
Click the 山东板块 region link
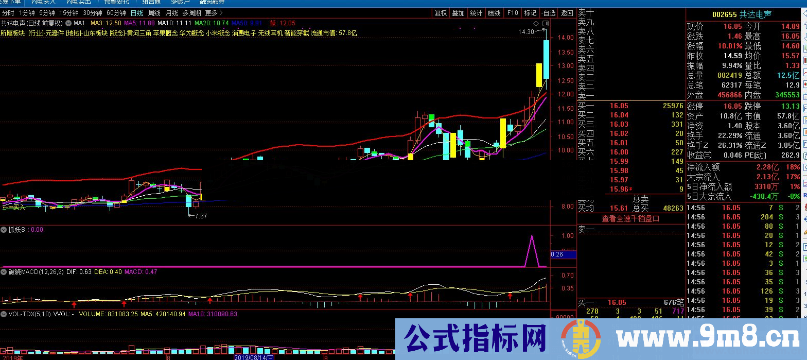(x=95, y=33)
